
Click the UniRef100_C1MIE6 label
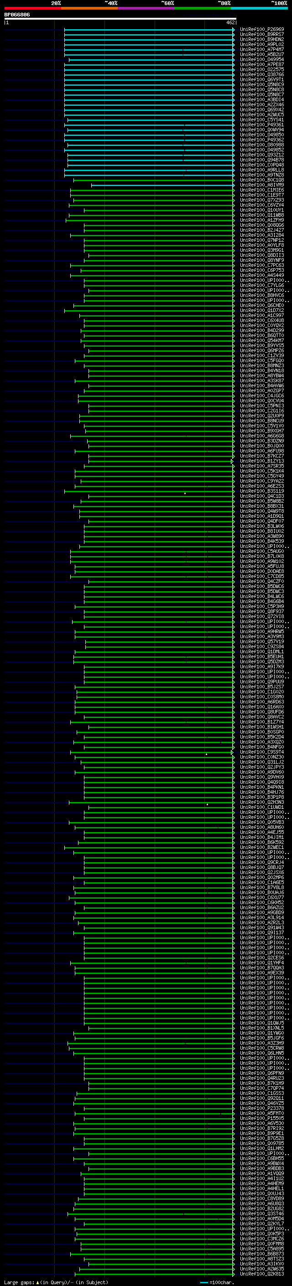pyautogui.click(x=262, y=190)
